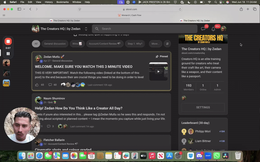View the 1 Online count
Viewport: 260px width, 162px height.
tap(203, 87)
